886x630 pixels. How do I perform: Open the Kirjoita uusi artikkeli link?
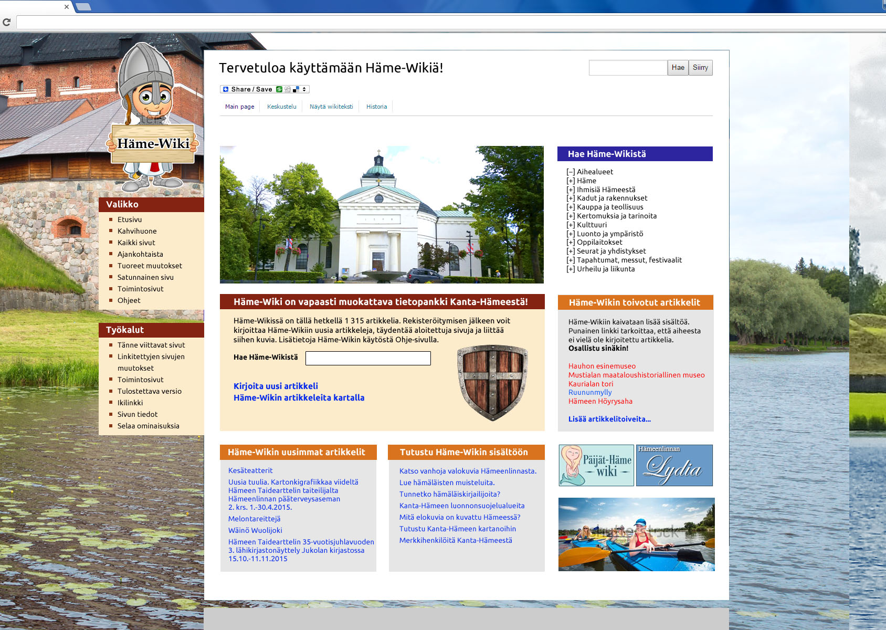[x=276, y=386]
